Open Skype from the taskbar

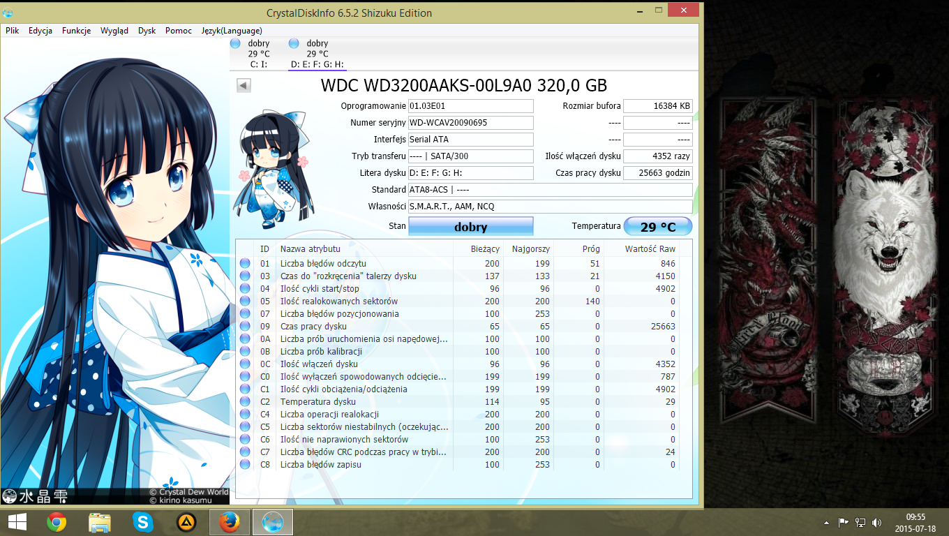[142, 522]
